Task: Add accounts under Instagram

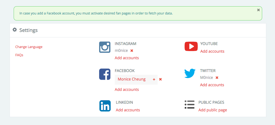Action: 127,58
